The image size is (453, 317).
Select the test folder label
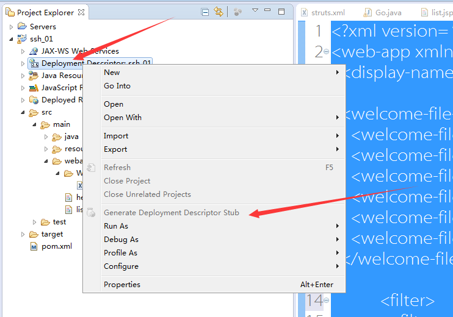[x=59, y=222]
